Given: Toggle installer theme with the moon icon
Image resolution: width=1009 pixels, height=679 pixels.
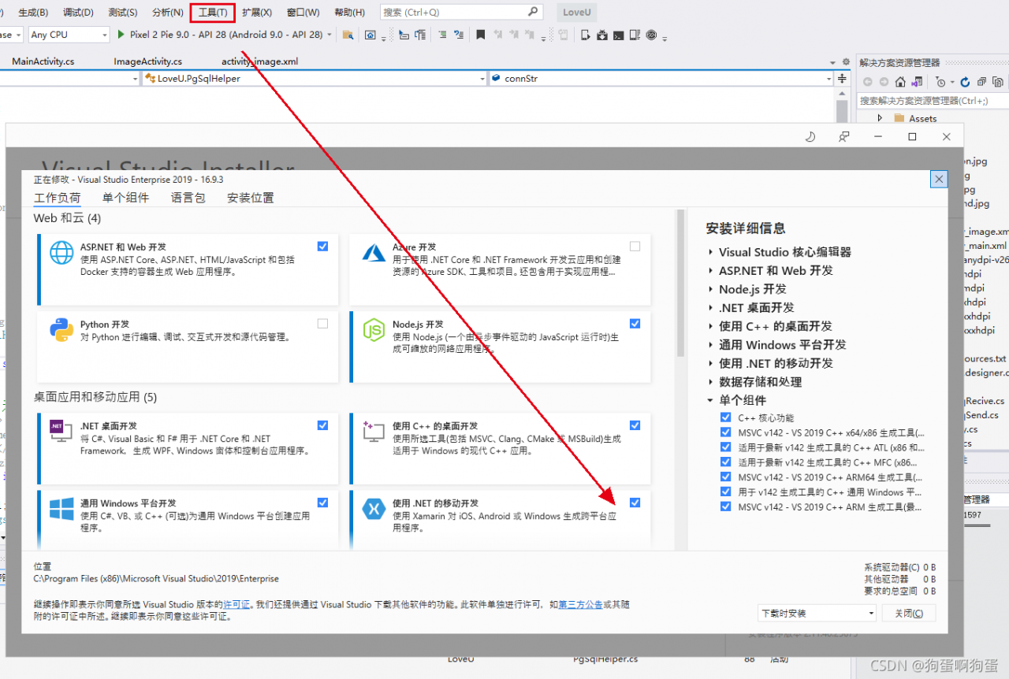Looking at the screenshot, I should [810, 136].
